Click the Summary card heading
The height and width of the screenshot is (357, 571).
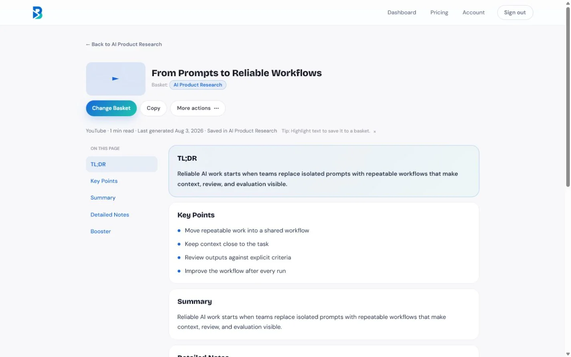pyautogui.click(x=194, y=302)
